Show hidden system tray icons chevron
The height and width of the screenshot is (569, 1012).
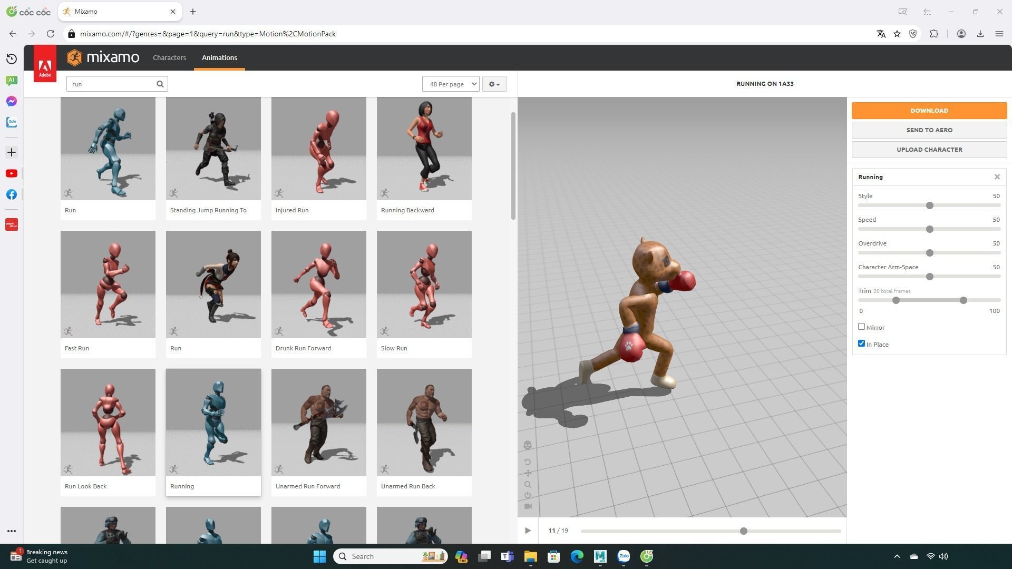[897, 556]
